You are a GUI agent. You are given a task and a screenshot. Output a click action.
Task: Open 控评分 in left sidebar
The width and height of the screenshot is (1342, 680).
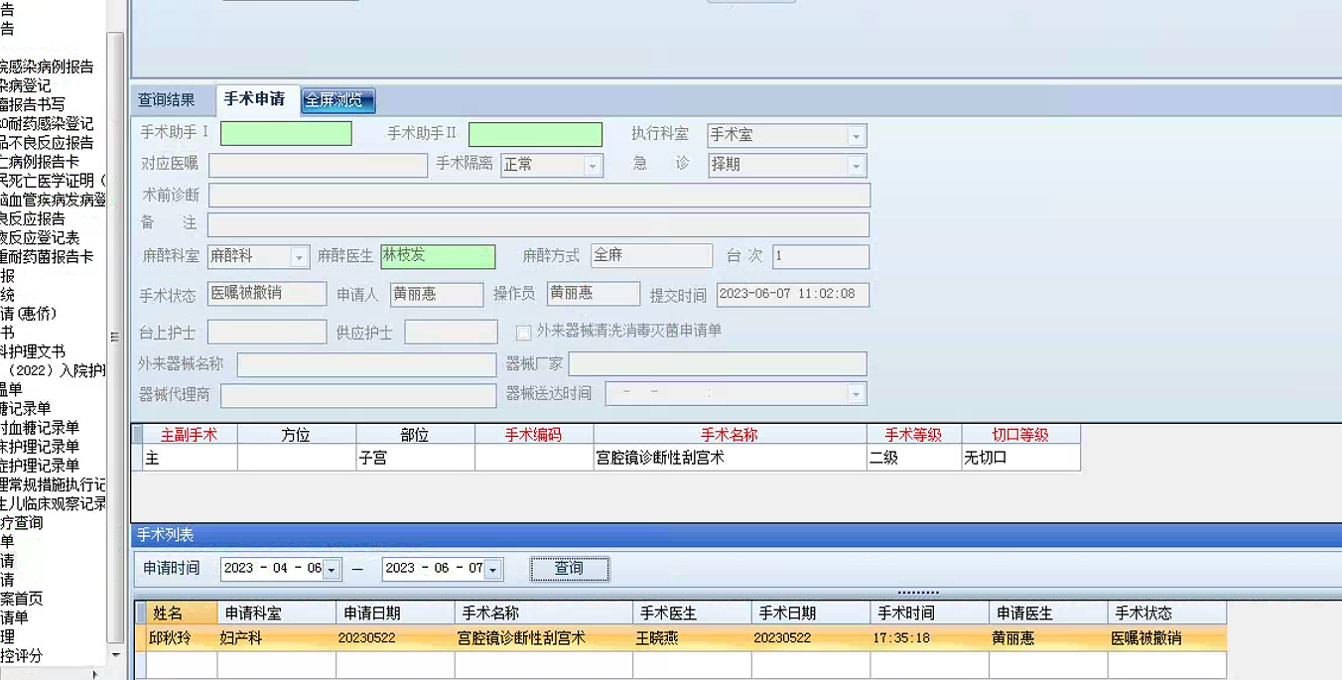22,655
